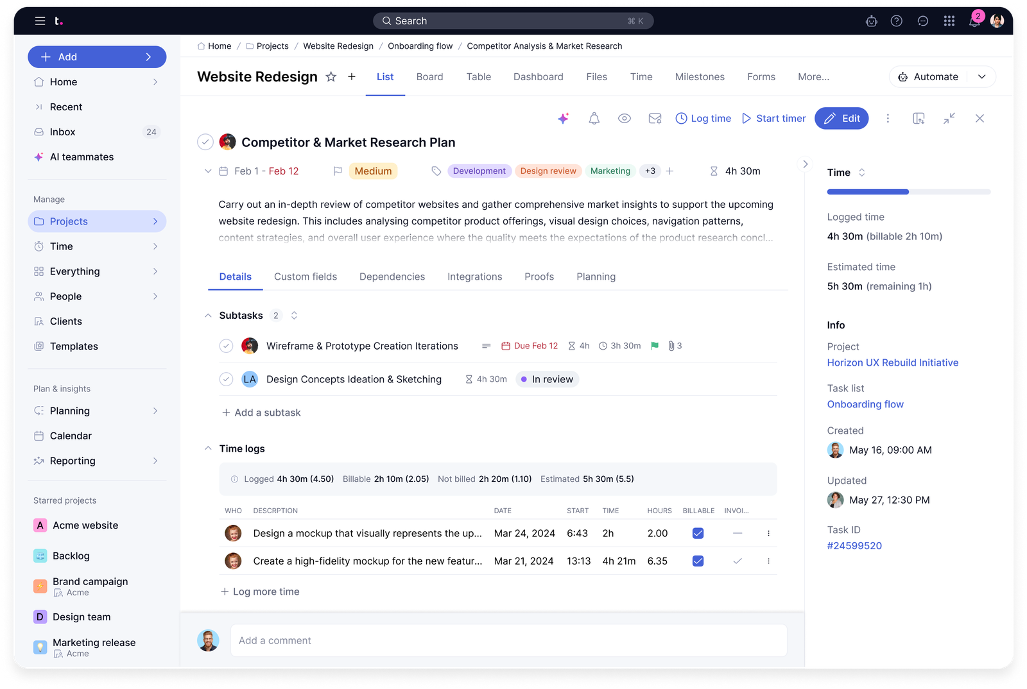Open the chat bubble icon in top bar
Image resolution: width=1027 pixels, height=689 pixels.
tap(923, 21)
